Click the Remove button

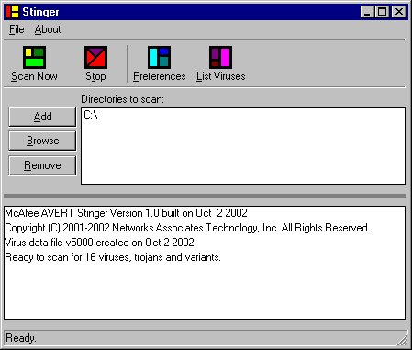(42, 165)
